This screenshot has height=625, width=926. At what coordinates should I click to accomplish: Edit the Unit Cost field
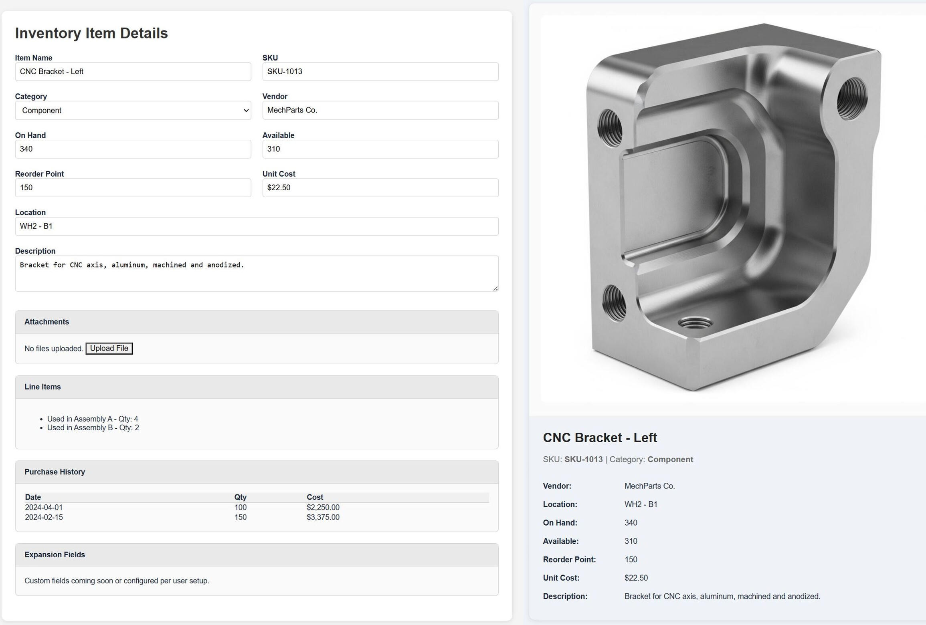coord(380,187)
